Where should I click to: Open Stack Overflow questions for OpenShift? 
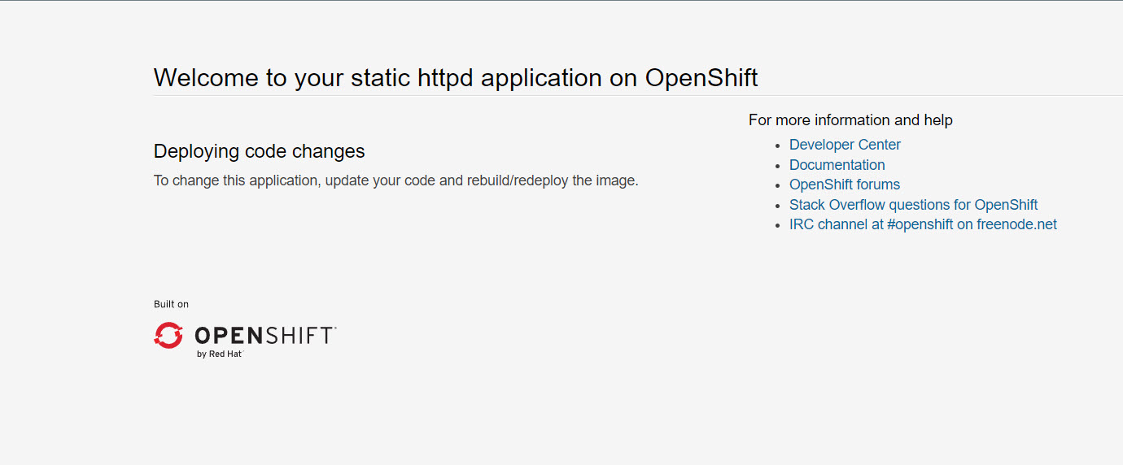(x=913, y=205)
